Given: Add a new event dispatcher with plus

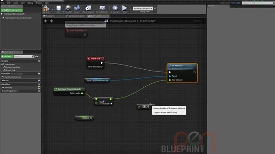Looking at the screenshot, I should pyautogui.click(x=39, y=91).
